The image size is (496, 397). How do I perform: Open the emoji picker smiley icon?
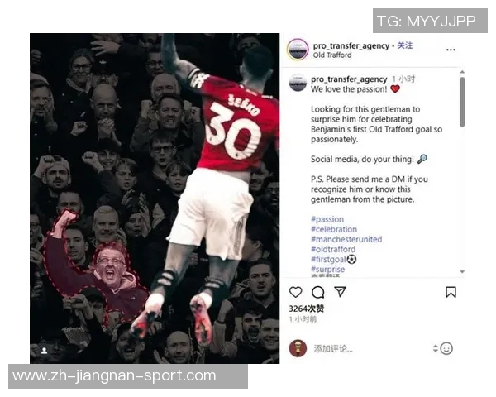446,348
